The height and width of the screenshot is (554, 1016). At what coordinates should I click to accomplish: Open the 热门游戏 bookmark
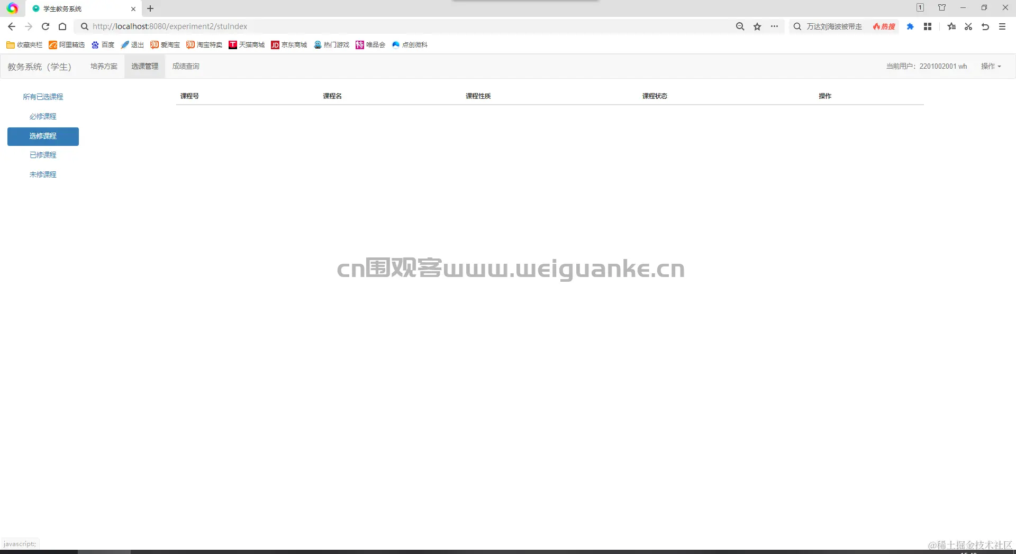click(x=332, y=45)
